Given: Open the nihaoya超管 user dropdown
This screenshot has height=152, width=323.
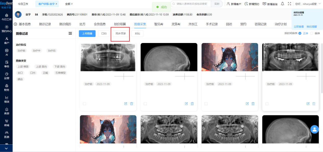Looking at the screenshot, I should click(x=308, y=4).
